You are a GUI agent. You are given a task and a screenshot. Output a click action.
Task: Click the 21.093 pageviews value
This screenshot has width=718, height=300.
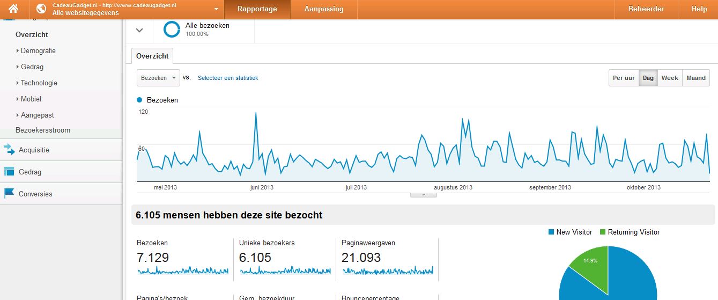pyautogui.click(x=361, y=258)
